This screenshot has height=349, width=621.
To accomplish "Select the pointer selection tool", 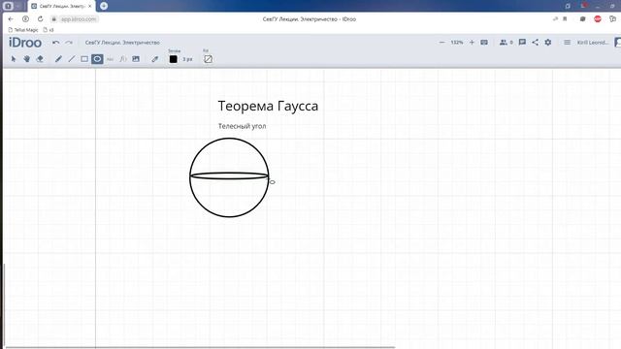I will point(14,59).
